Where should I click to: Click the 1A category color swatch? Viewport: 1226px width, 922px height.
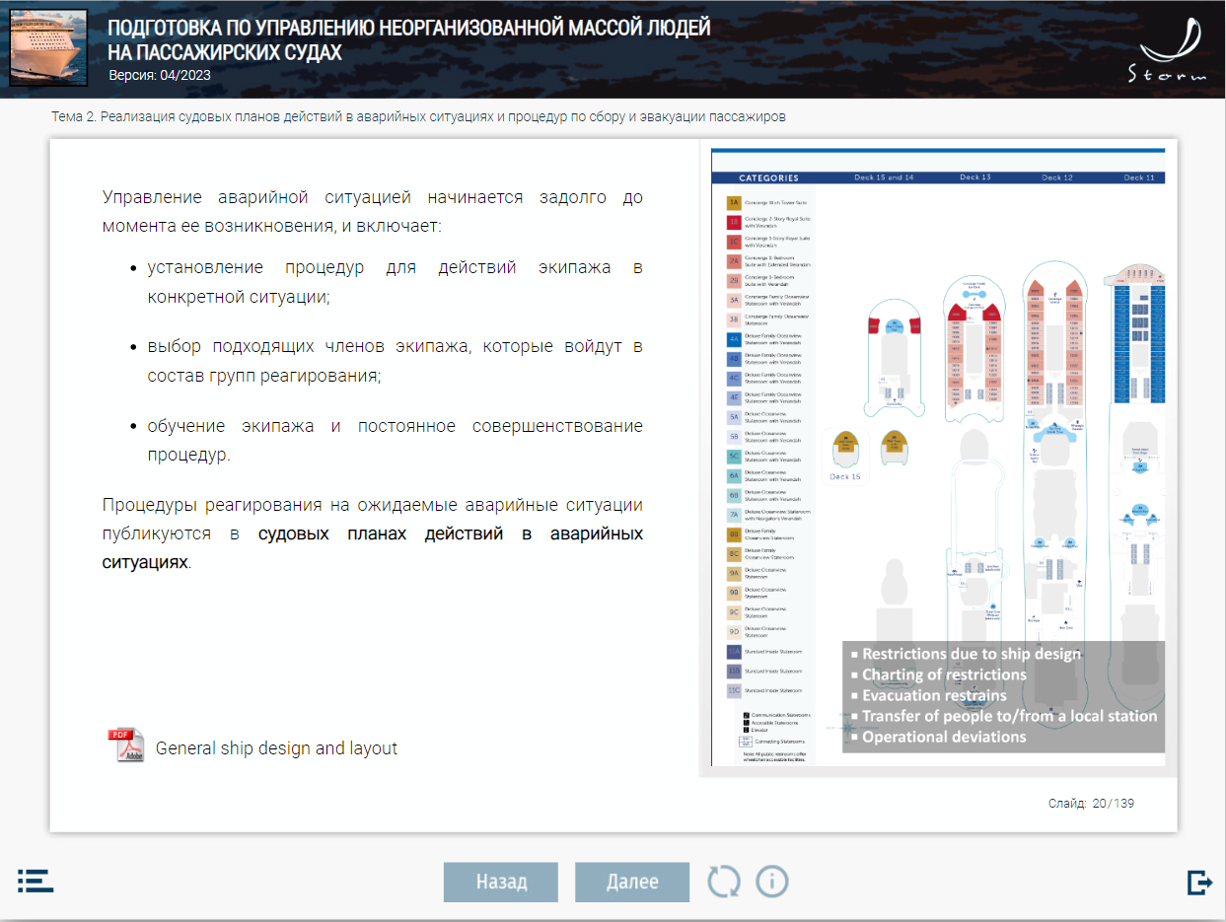(734, 202)
